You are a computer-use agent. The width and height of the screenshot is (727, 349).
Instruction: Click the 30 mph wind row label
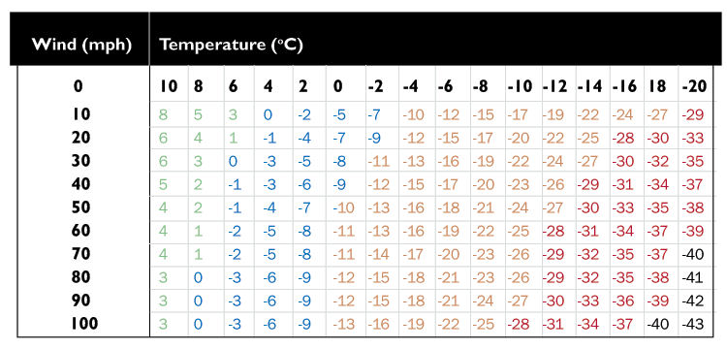pyautogui.click(x=80, y=160)
